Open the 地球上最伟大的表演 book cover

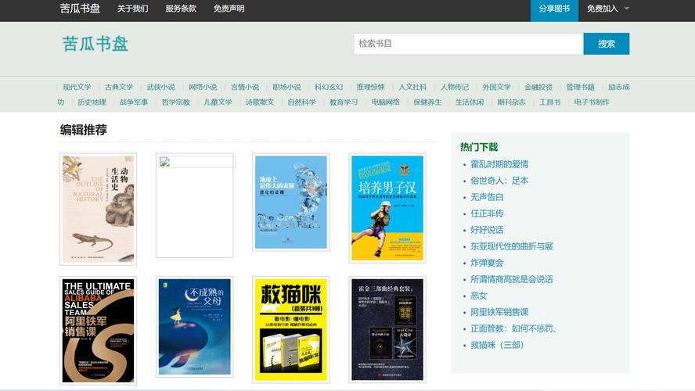[291, 203]
